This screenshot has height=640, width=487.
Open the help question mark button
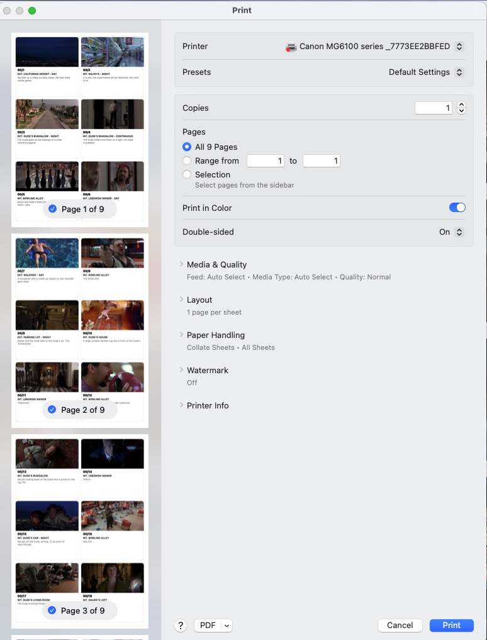pos(181,626)
